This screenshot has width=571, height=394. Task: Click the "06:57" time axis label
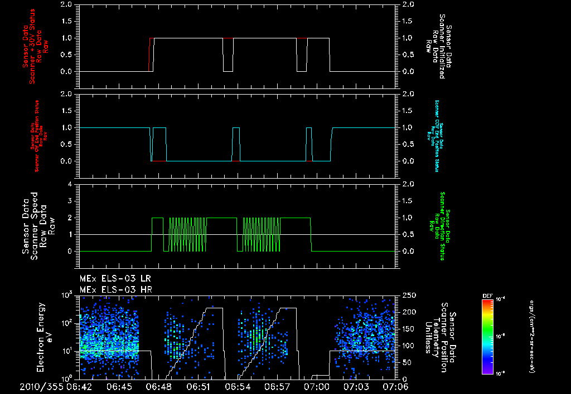[277, 387]
